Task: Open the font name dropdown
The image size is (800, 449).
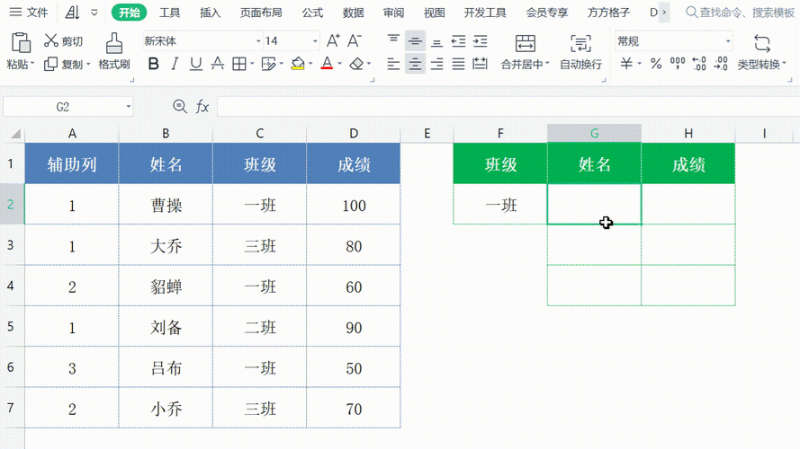Action: (258, 41)
